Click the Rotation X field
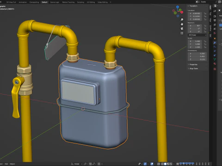 [x=195, y=26]
